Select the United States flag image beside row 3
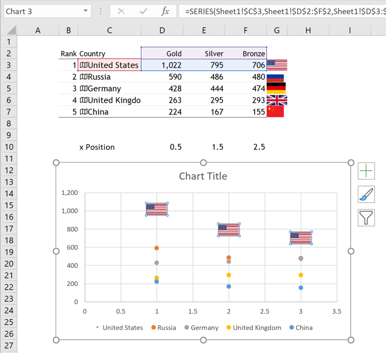The width and height of the screenshot is (386, 353). coord(276,65)
